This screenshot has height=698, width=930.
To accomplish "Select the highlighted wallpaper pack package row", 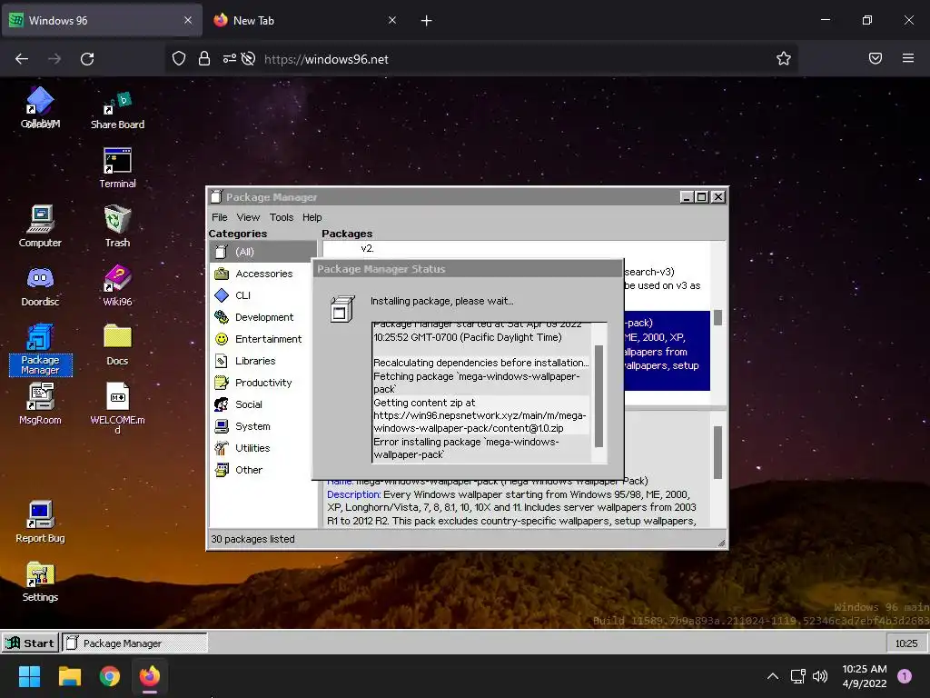I will click(666, 351).
